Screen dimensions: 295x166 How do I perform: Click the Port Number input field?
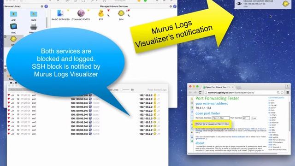pyautogui.click(x=246, y=118)
